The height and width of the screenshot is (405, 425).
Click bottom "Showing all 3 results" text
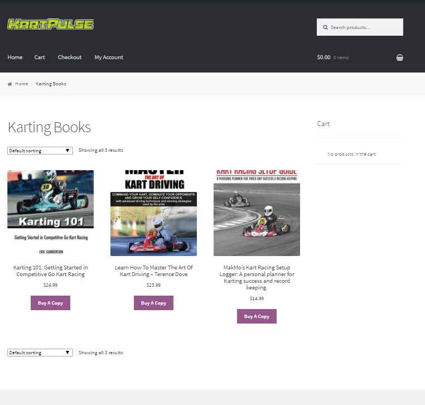click(x=100, y=353)
